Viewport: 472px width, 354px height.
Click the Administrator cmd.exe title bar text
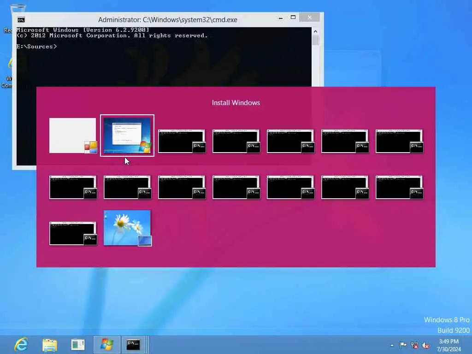click(168, 20)
